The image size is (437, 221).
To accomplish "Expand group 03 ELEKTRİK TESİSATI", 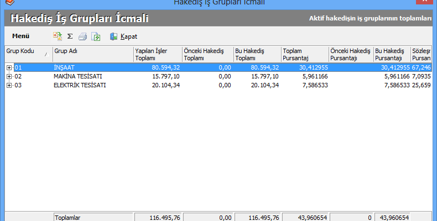I will tap(9, 85).
